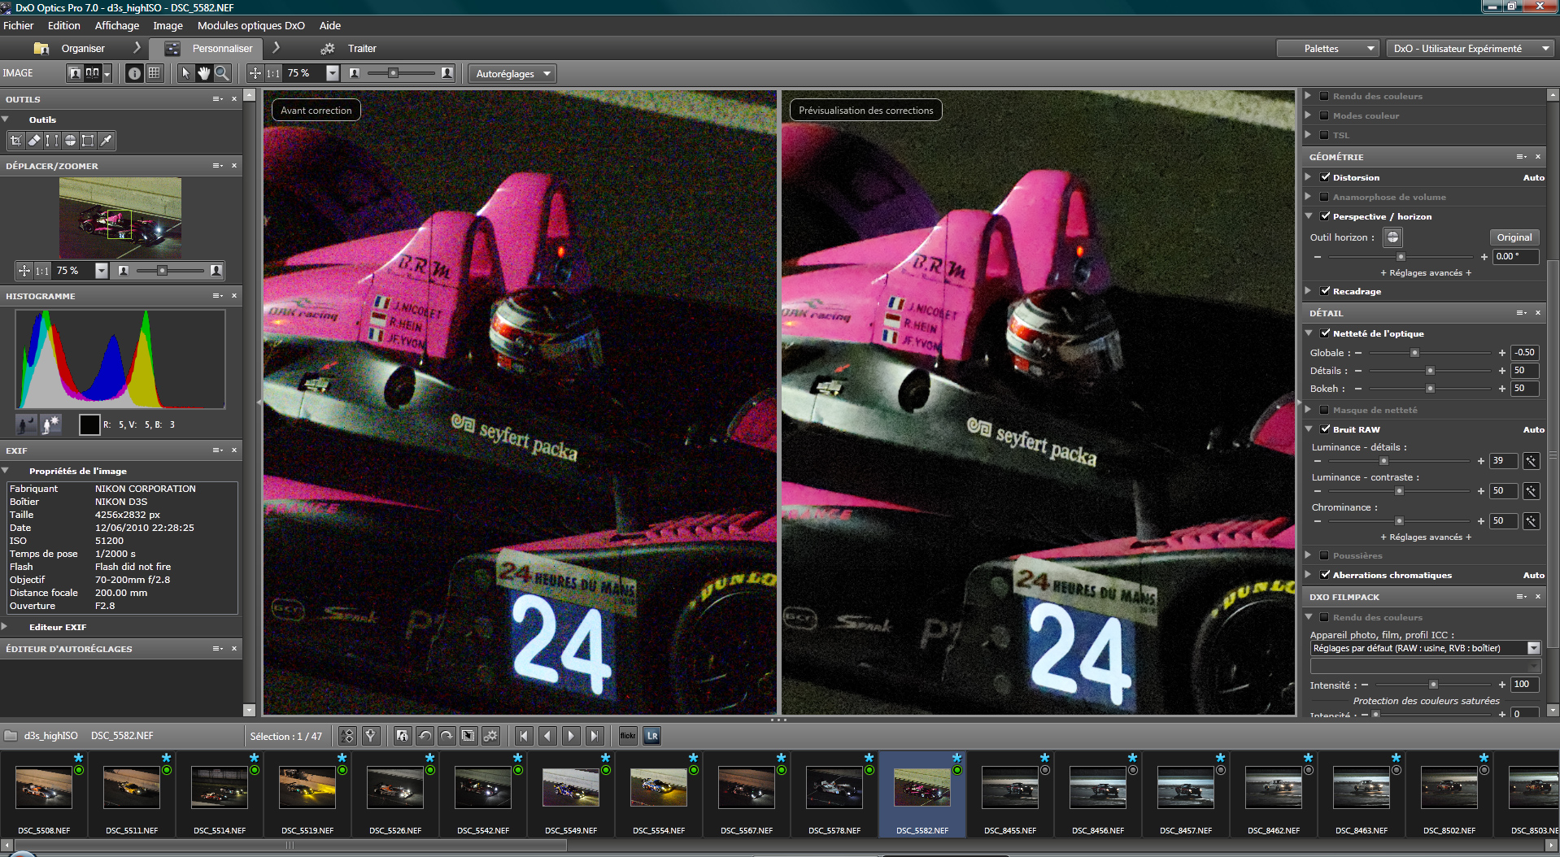This screenshot has height=857, width=1560.
Task: Toggle the image info overlay icon
Action: (x=134, y=73)
